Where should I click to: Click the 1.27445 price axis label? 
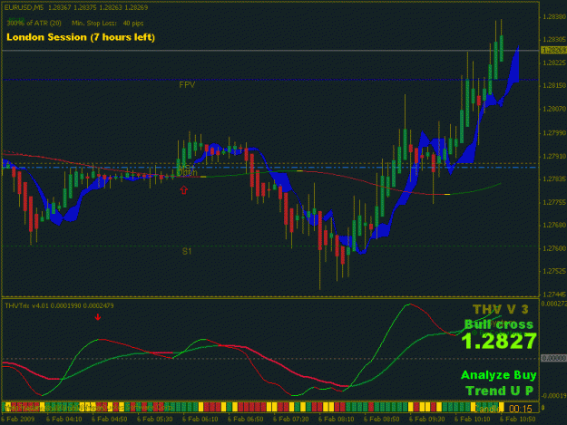(x=554, y=295)
